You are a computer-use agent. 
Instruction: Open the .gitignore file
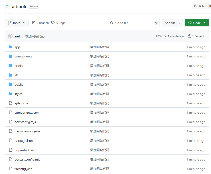tap(21, 103)
